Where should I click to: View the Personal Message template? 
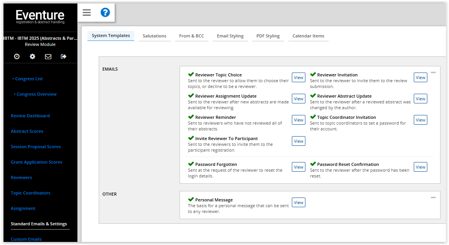pos(298,203)
